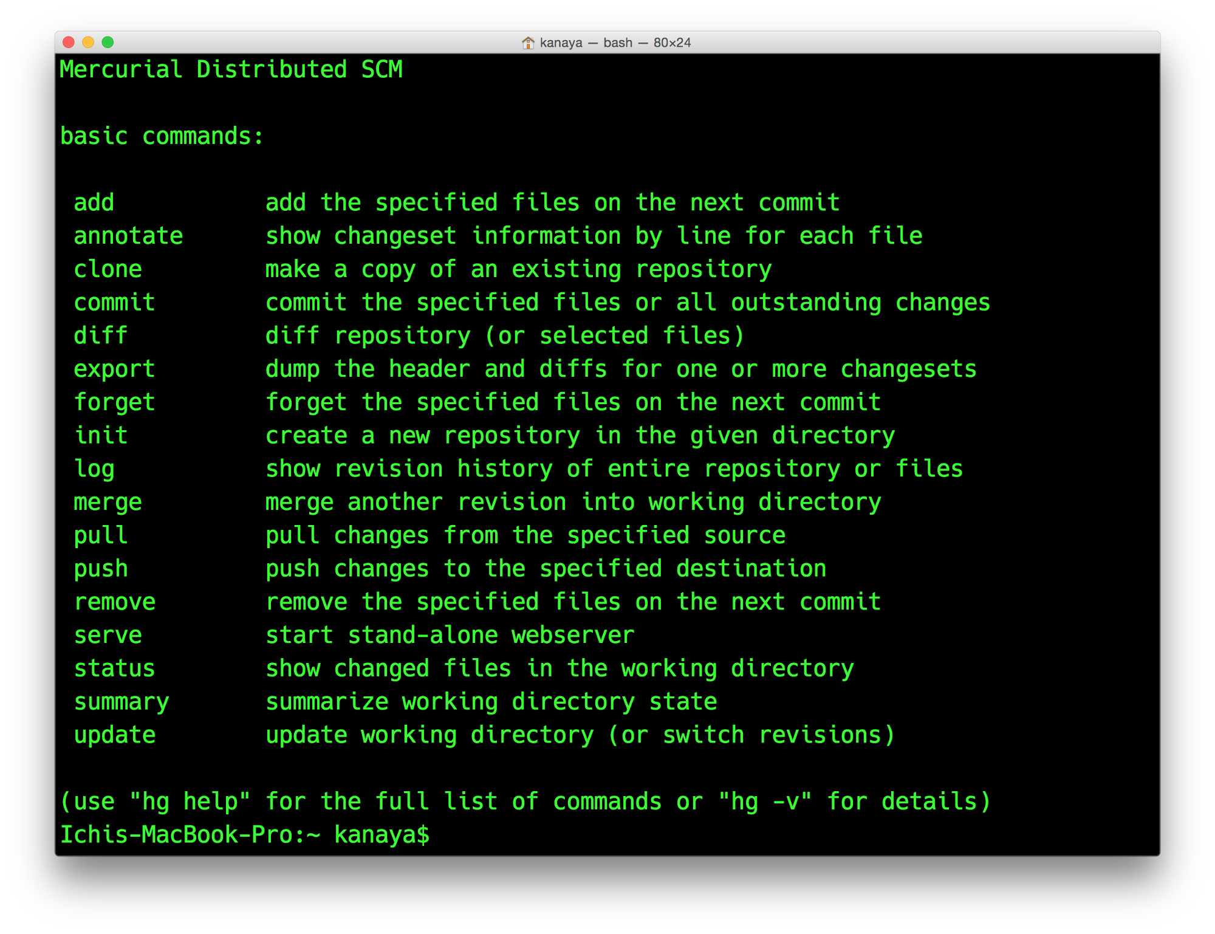Click the green zoom window button
Screen dimensions: 1215x934
tap(108, 42)
